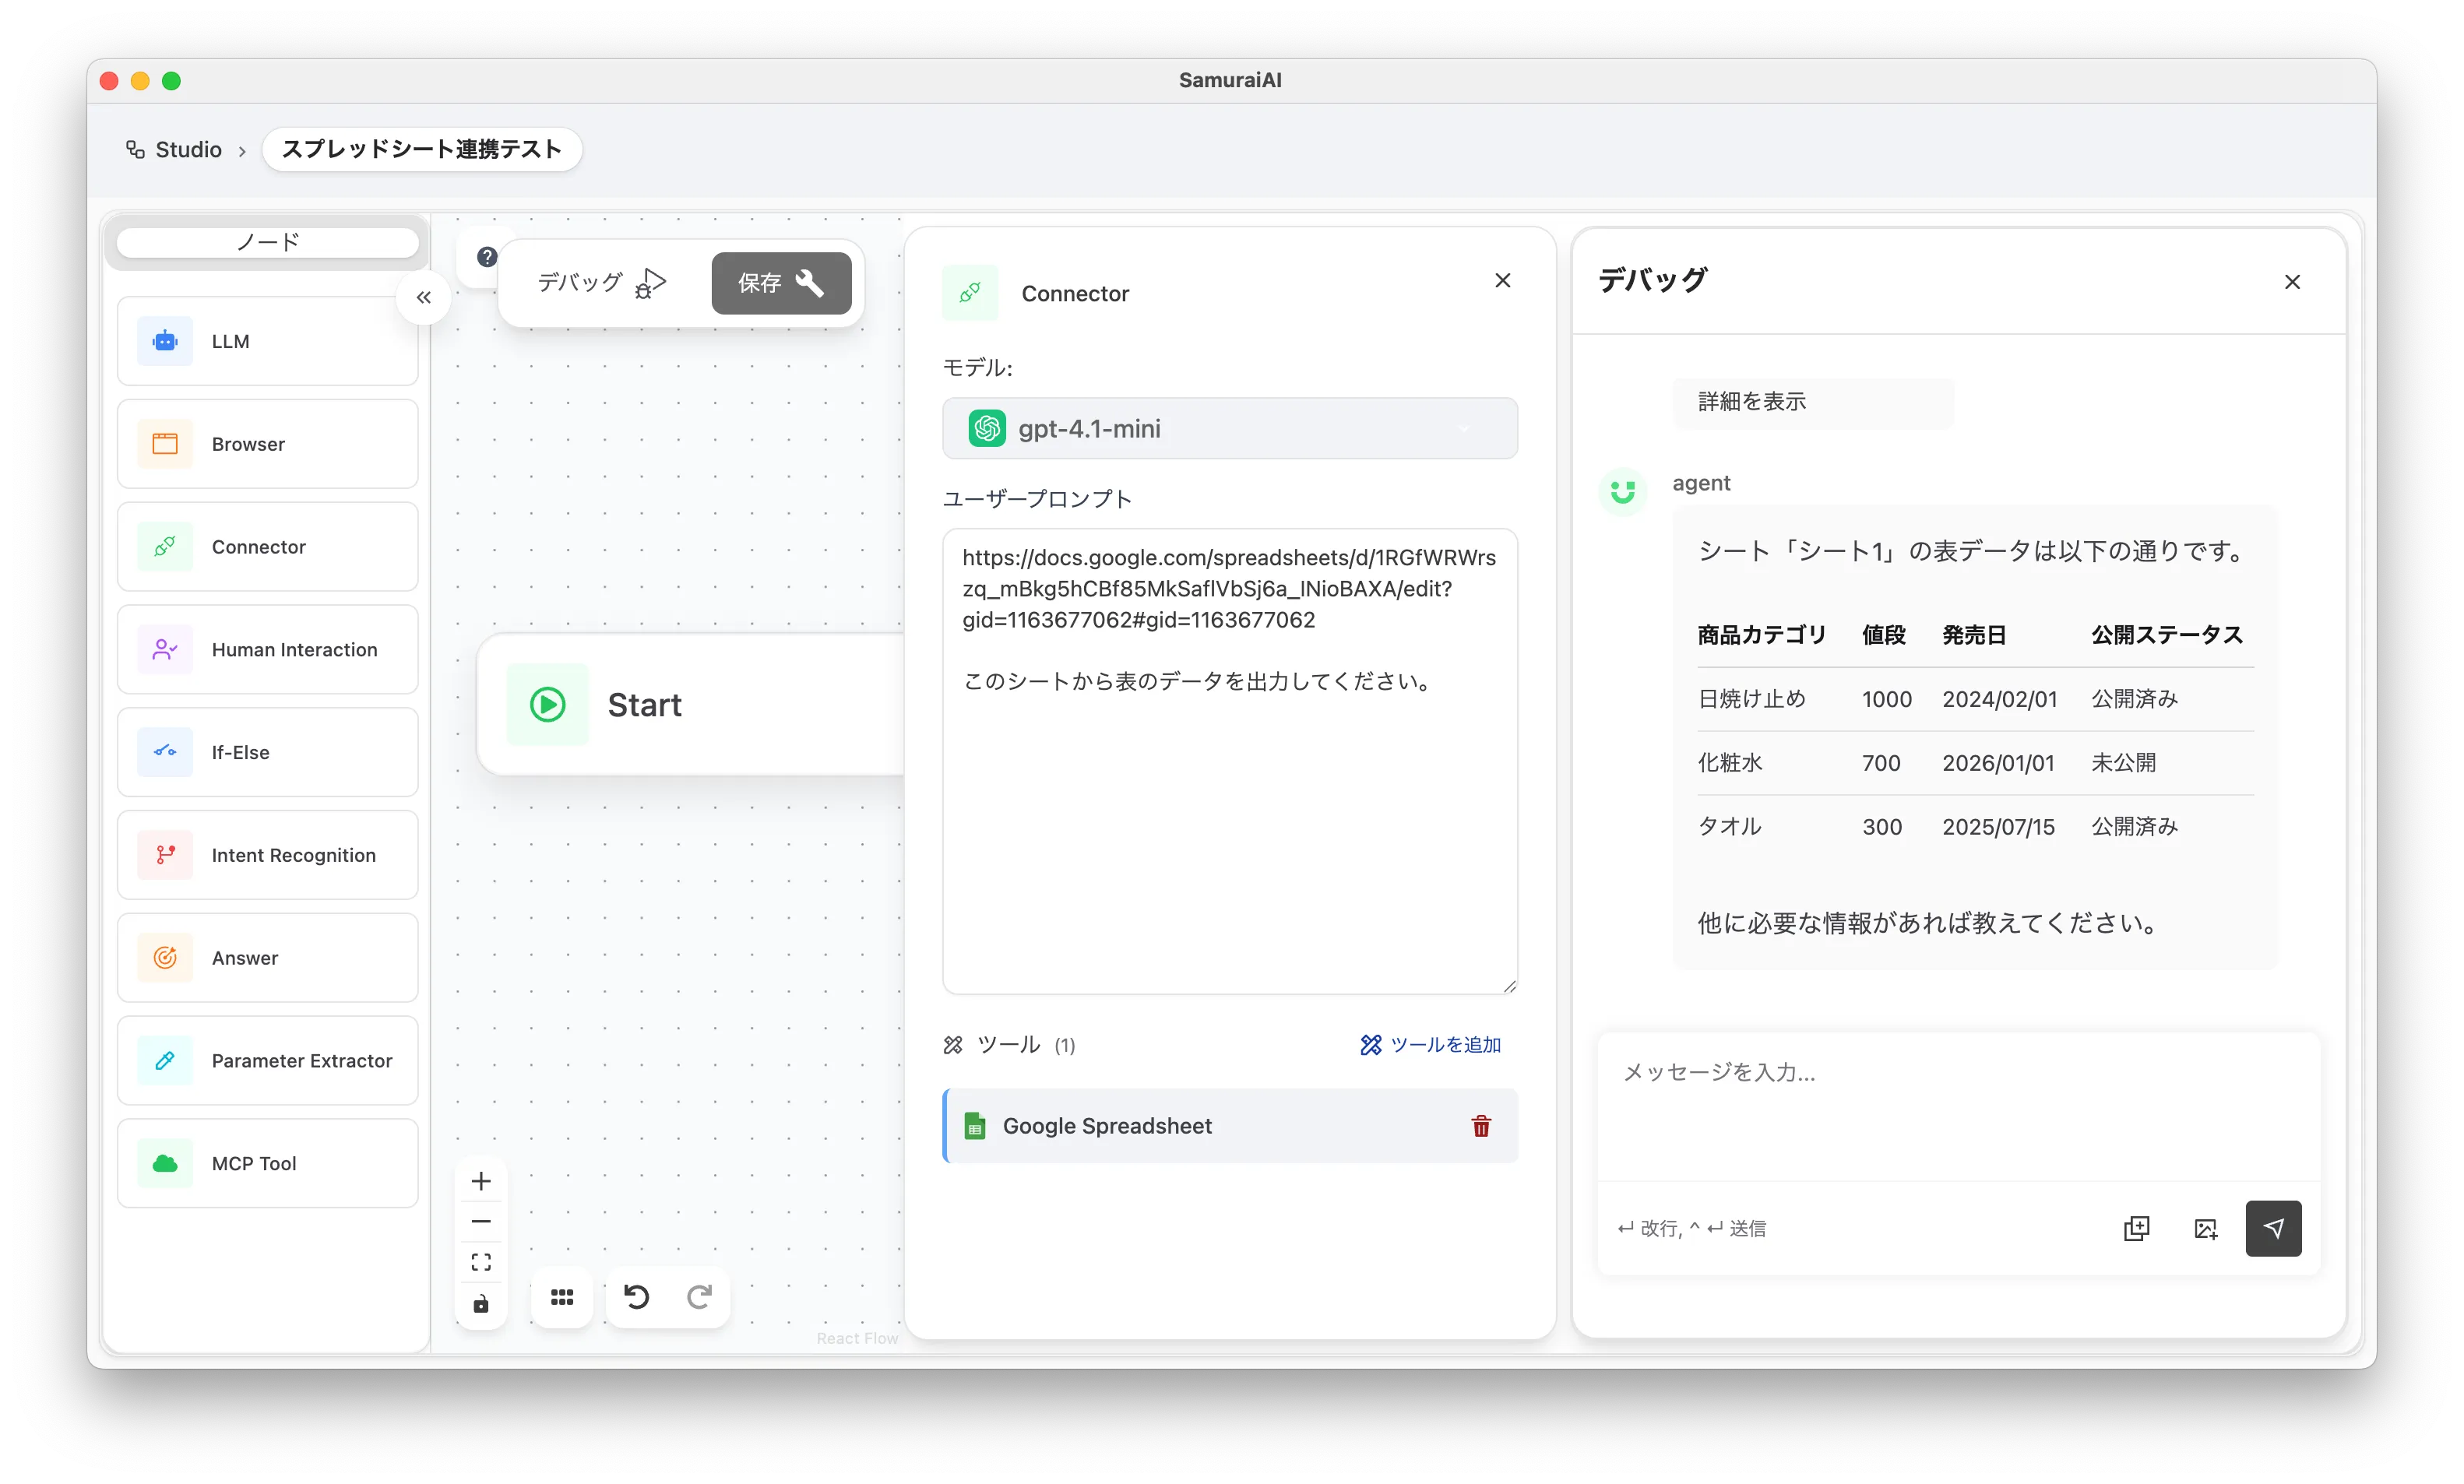Open the grid layout icon on the canvas toolbar

pyautogui.click(x=562, y=1297)
